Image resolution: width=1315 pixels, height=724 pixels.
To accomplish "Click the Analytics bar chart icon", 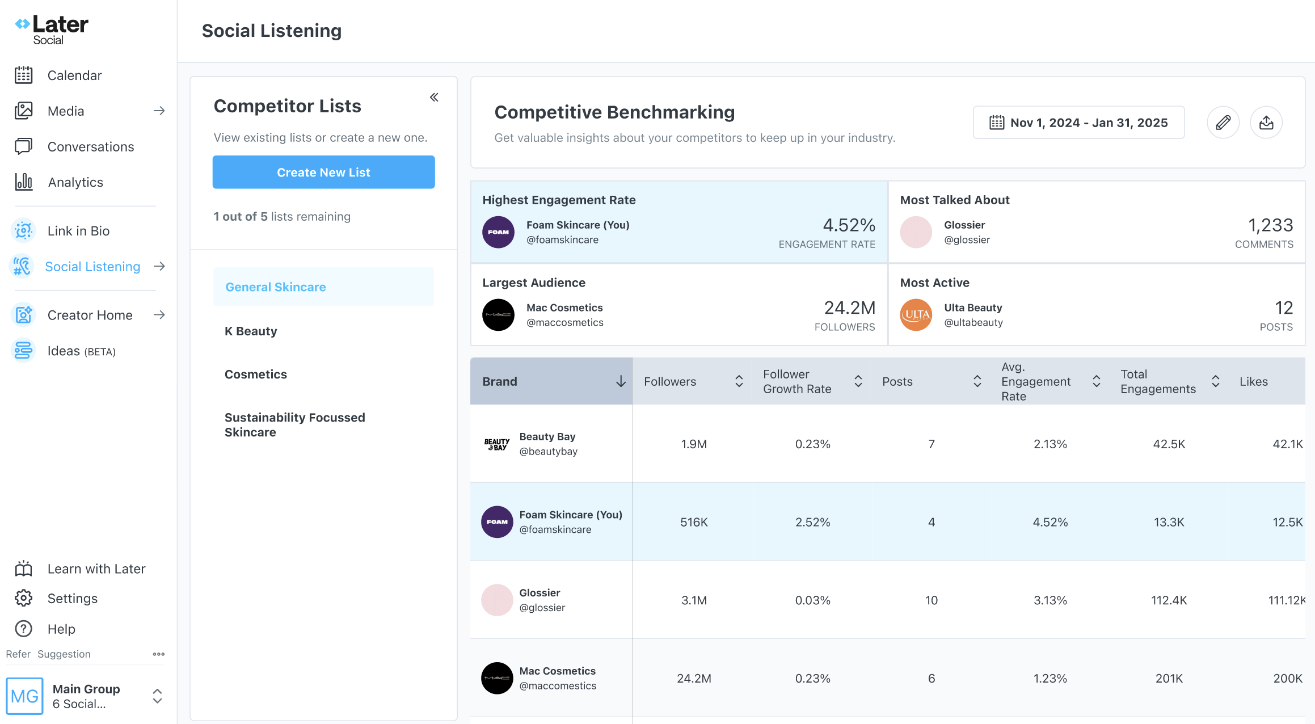I will [x=23, y=182].
